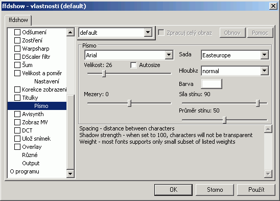The height and width of the screenshot is (201, 280).
Task: Click the Síla stínu slider handle
Action: coord(258,103)
